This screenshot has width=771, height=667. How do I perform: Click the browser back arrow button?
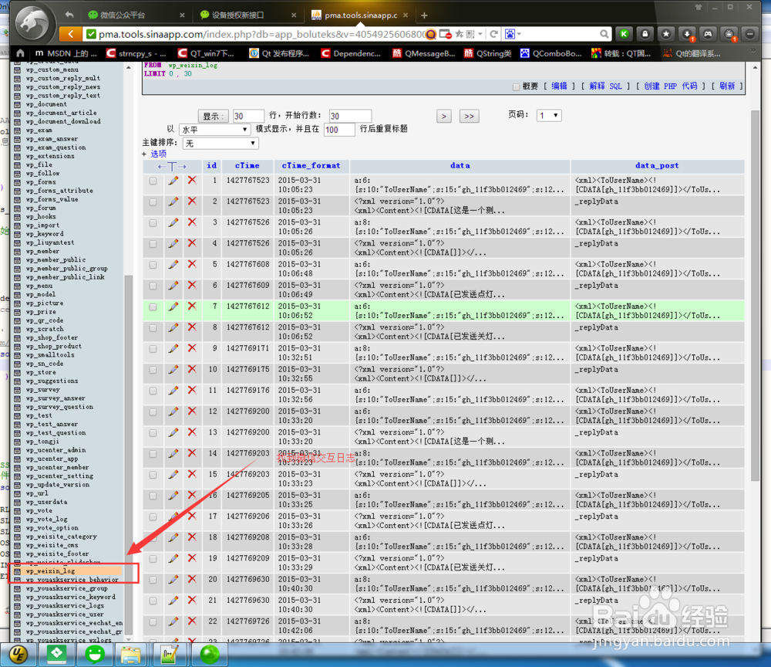tap(71, 34)
